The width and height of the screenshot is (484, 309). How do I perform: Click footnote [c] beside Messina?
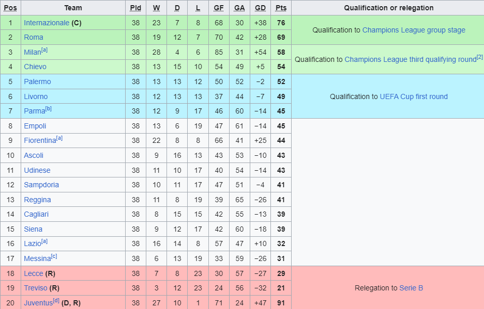(x=54, y=256)
